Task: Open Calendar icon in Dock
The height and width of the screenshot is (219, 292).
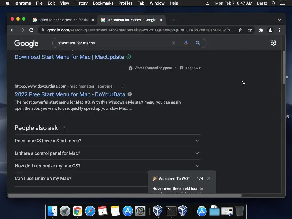Action: 102,211
